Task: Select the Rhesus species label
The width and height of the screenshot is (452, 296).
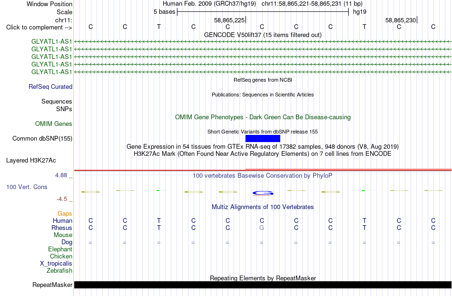Action: (62, 228)
